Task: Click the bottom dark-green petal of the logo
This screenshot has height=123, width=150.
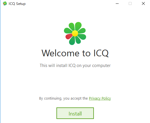Action: click(x=72, y=41)
